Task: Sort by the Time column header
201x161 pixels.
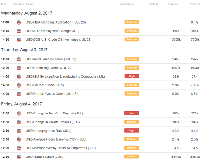Action: (4, 4)
